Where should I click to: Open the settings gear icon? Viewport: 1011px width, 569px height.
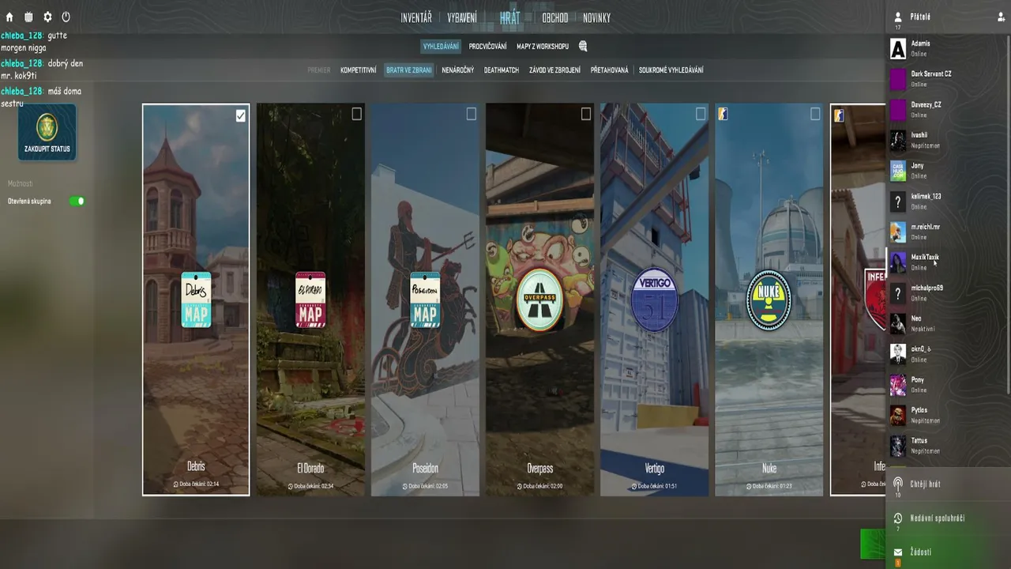(47, 17)
